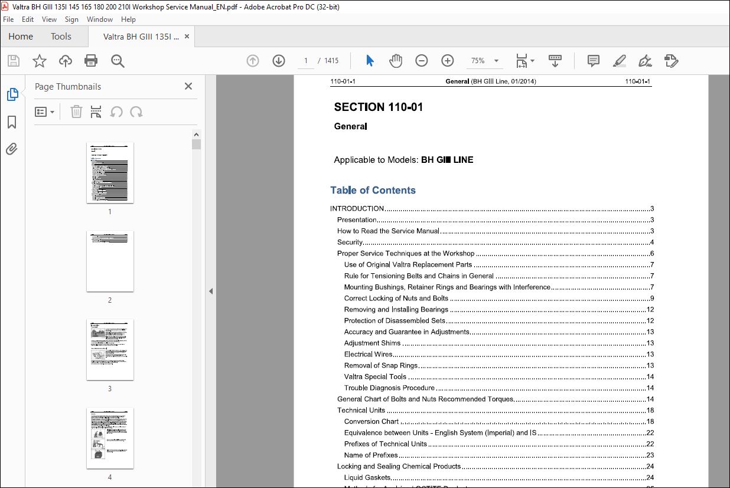Show the Bookmarks navigation pane

[x=12, y=122]
